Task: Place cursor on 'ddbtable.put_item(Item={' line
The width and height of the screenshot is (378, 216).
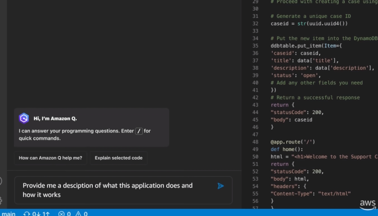Action: (x=306, y=46)
